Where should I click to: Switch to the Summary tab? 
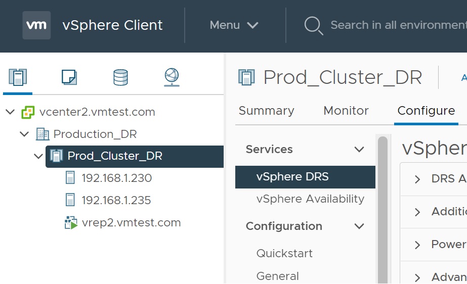(x=266, y=111)
